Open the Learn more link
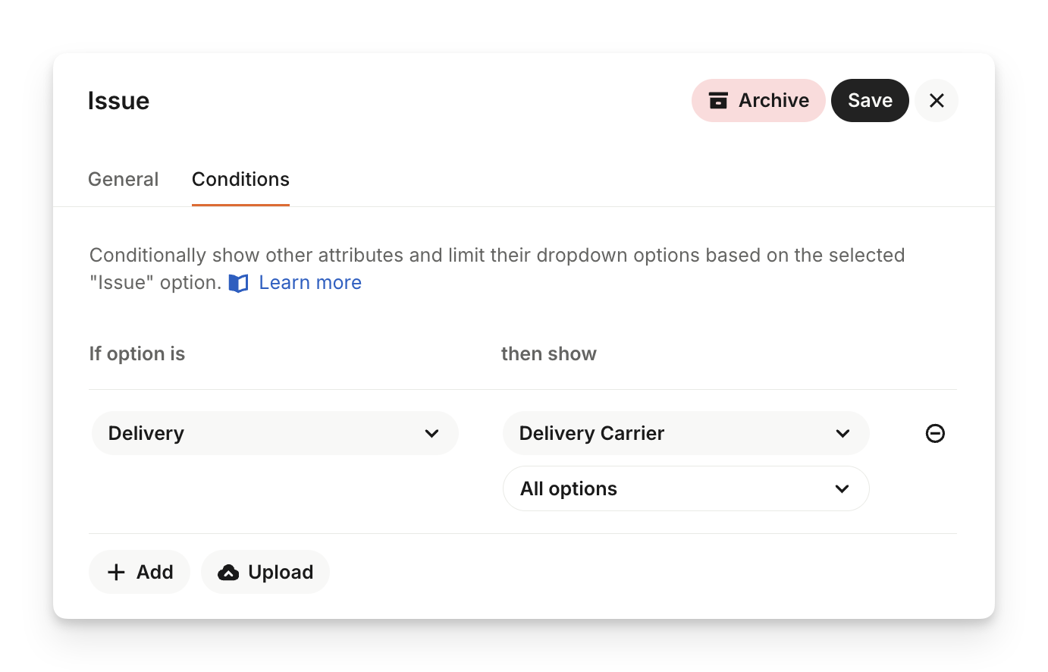The width and height of the screenshot is (1048, 672). tap(310, 282)
